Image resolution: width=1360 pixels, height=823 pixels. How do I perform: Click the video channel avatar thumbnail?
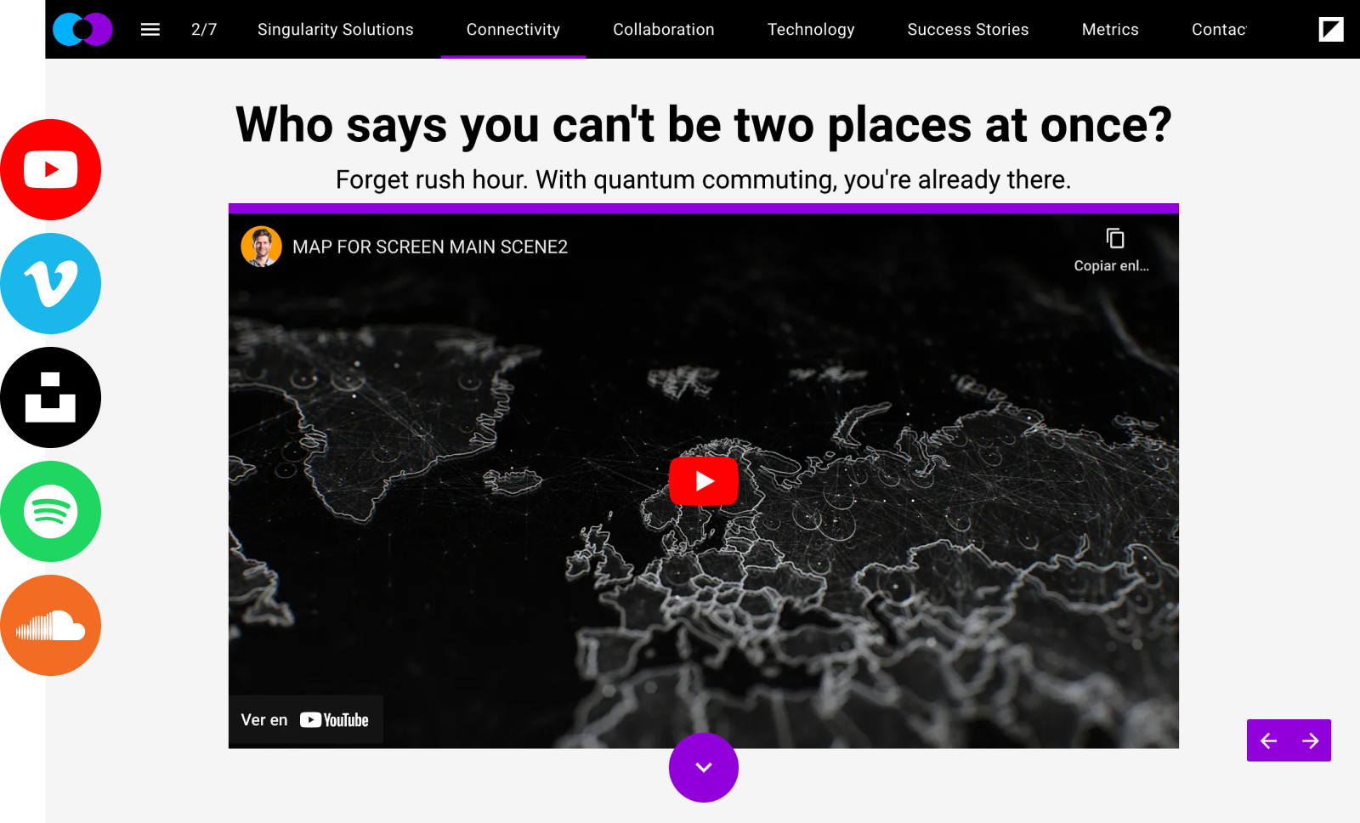click(262, 247)
